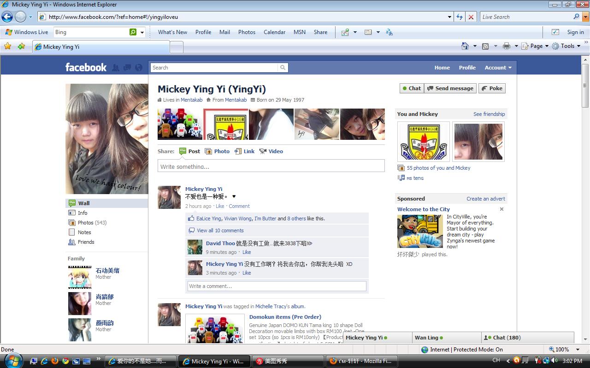Expand the Bing search provider dropdown
Viewport: 590px width, 368px height.
point(142,32)
